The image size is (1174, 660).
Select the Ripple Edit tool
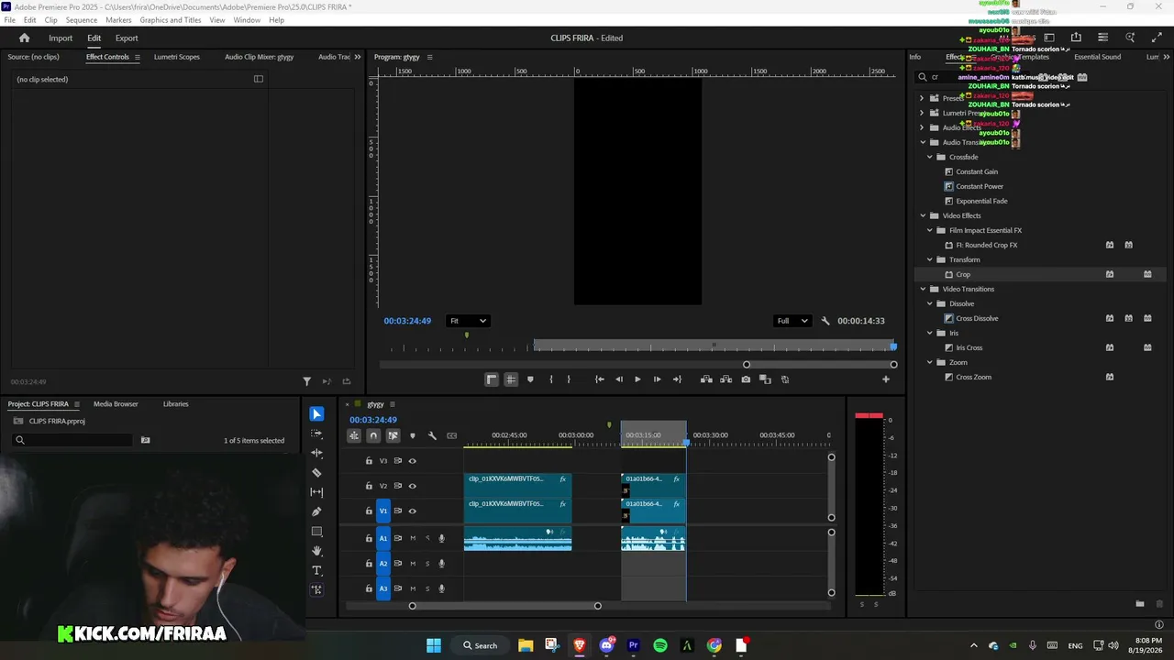coord(316,453)
